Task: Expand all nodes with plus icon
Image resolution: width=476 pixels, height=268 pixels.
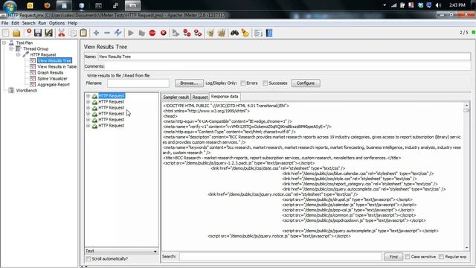Action: [96, 33]
